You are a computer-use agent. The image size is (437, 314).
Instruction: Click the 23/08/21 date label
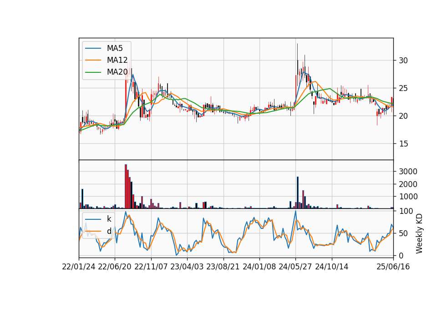(223, 267)
